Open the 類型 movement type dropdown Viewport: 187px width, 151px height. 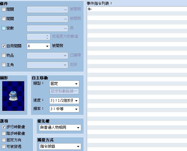[x=64, y=84]
